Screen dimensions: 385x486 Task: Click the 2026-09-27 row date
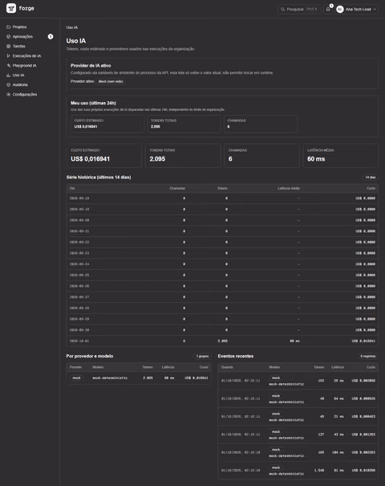(79, 297)
